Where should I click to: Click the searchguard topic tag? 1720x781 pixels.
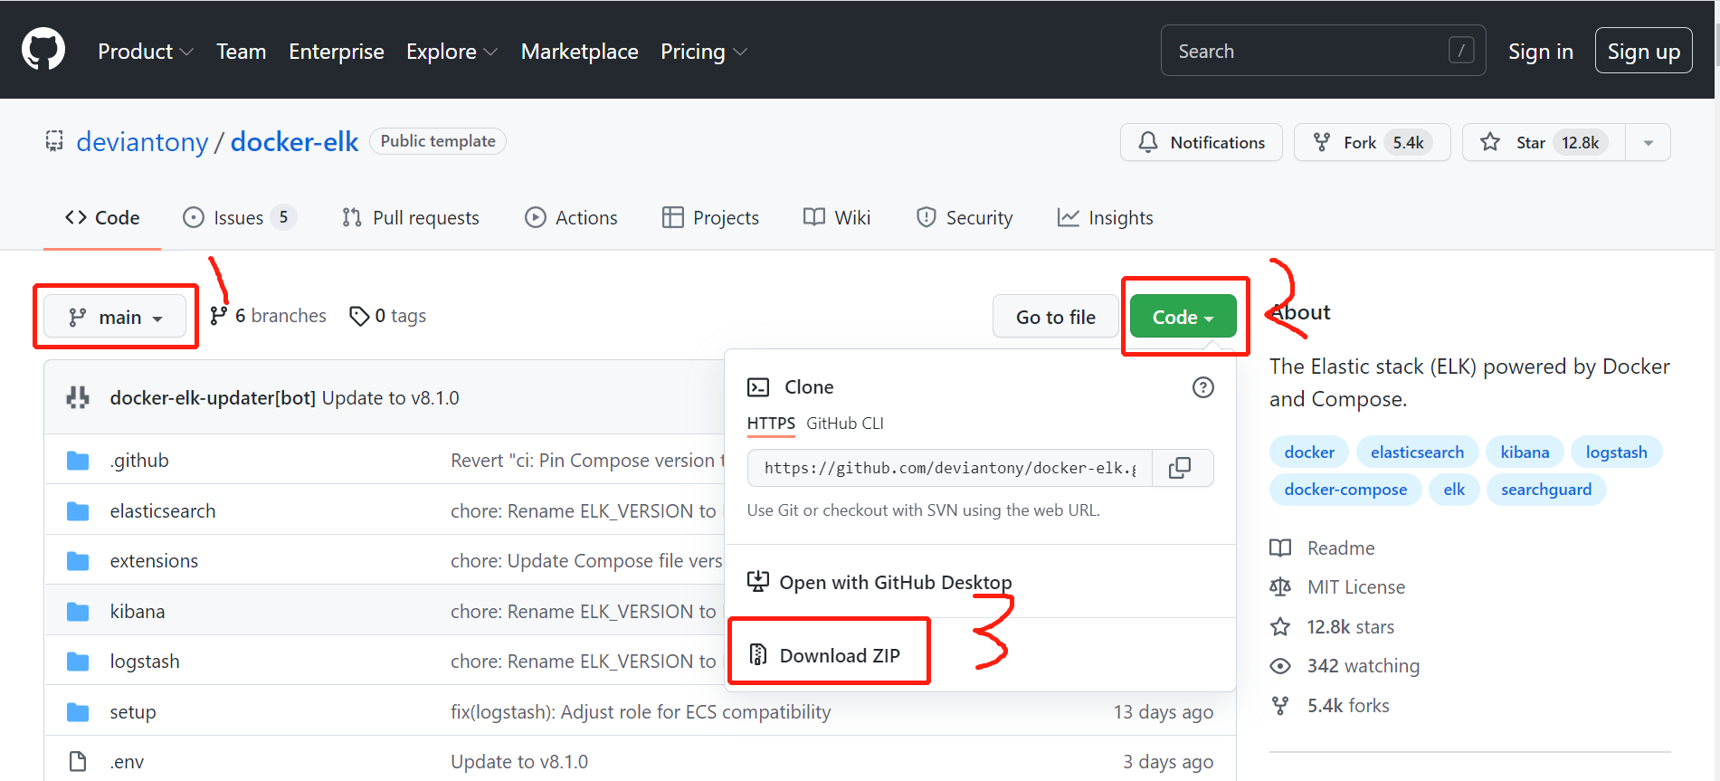[1545, 490]
